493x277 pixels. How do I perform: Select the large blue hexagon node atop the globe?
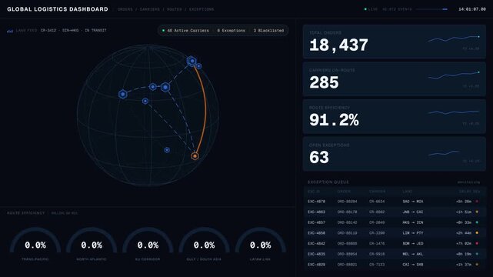pos(192,61)
